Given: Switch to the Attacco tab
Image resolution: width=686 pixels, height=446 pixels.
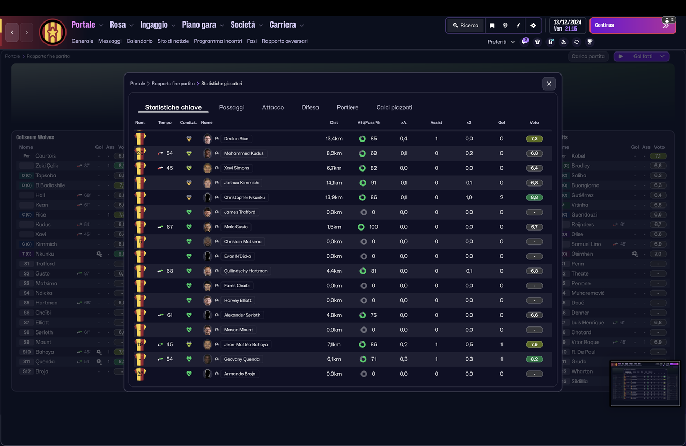Looking at the screenshot, I should tap(273, 107).
